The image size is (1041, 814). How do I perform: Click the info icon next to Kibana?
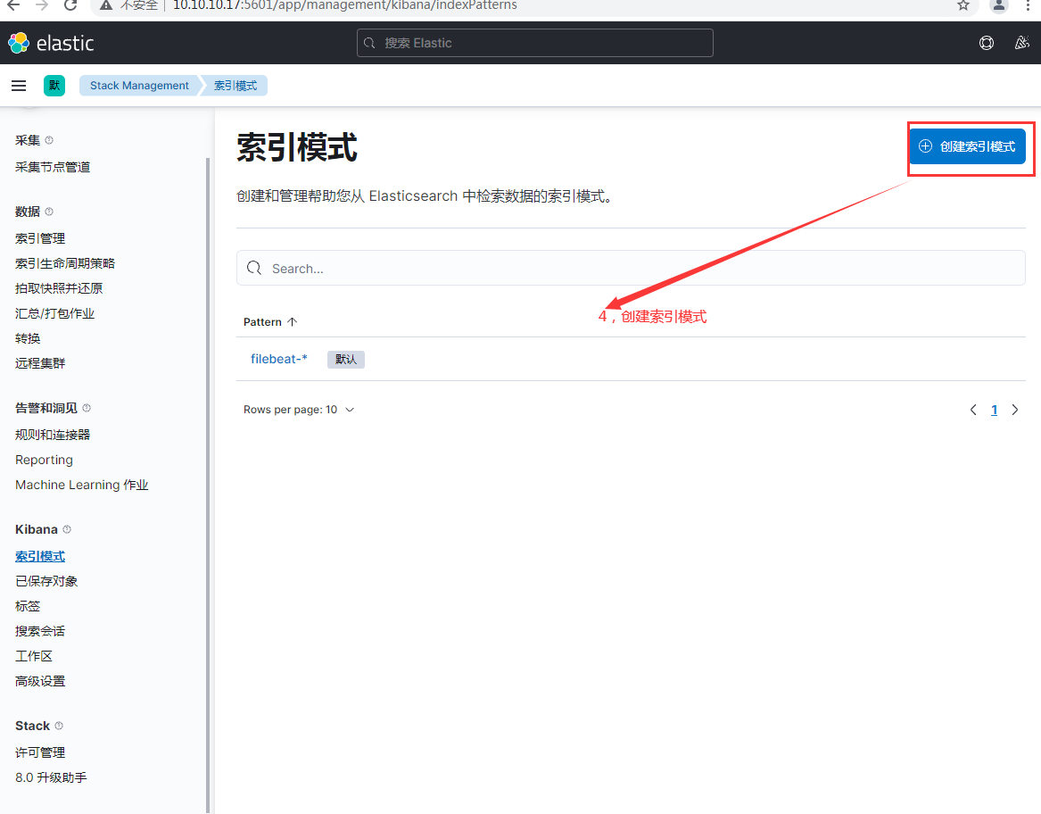pyautogui.click(x=66, y=529)
